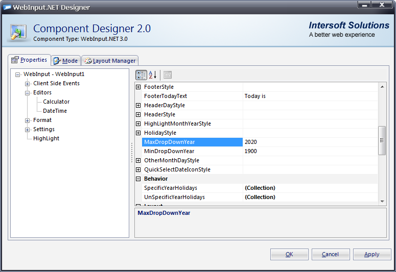Select the Properties tab
Viewport: 396px width, 272px height.
coord(30,60)
